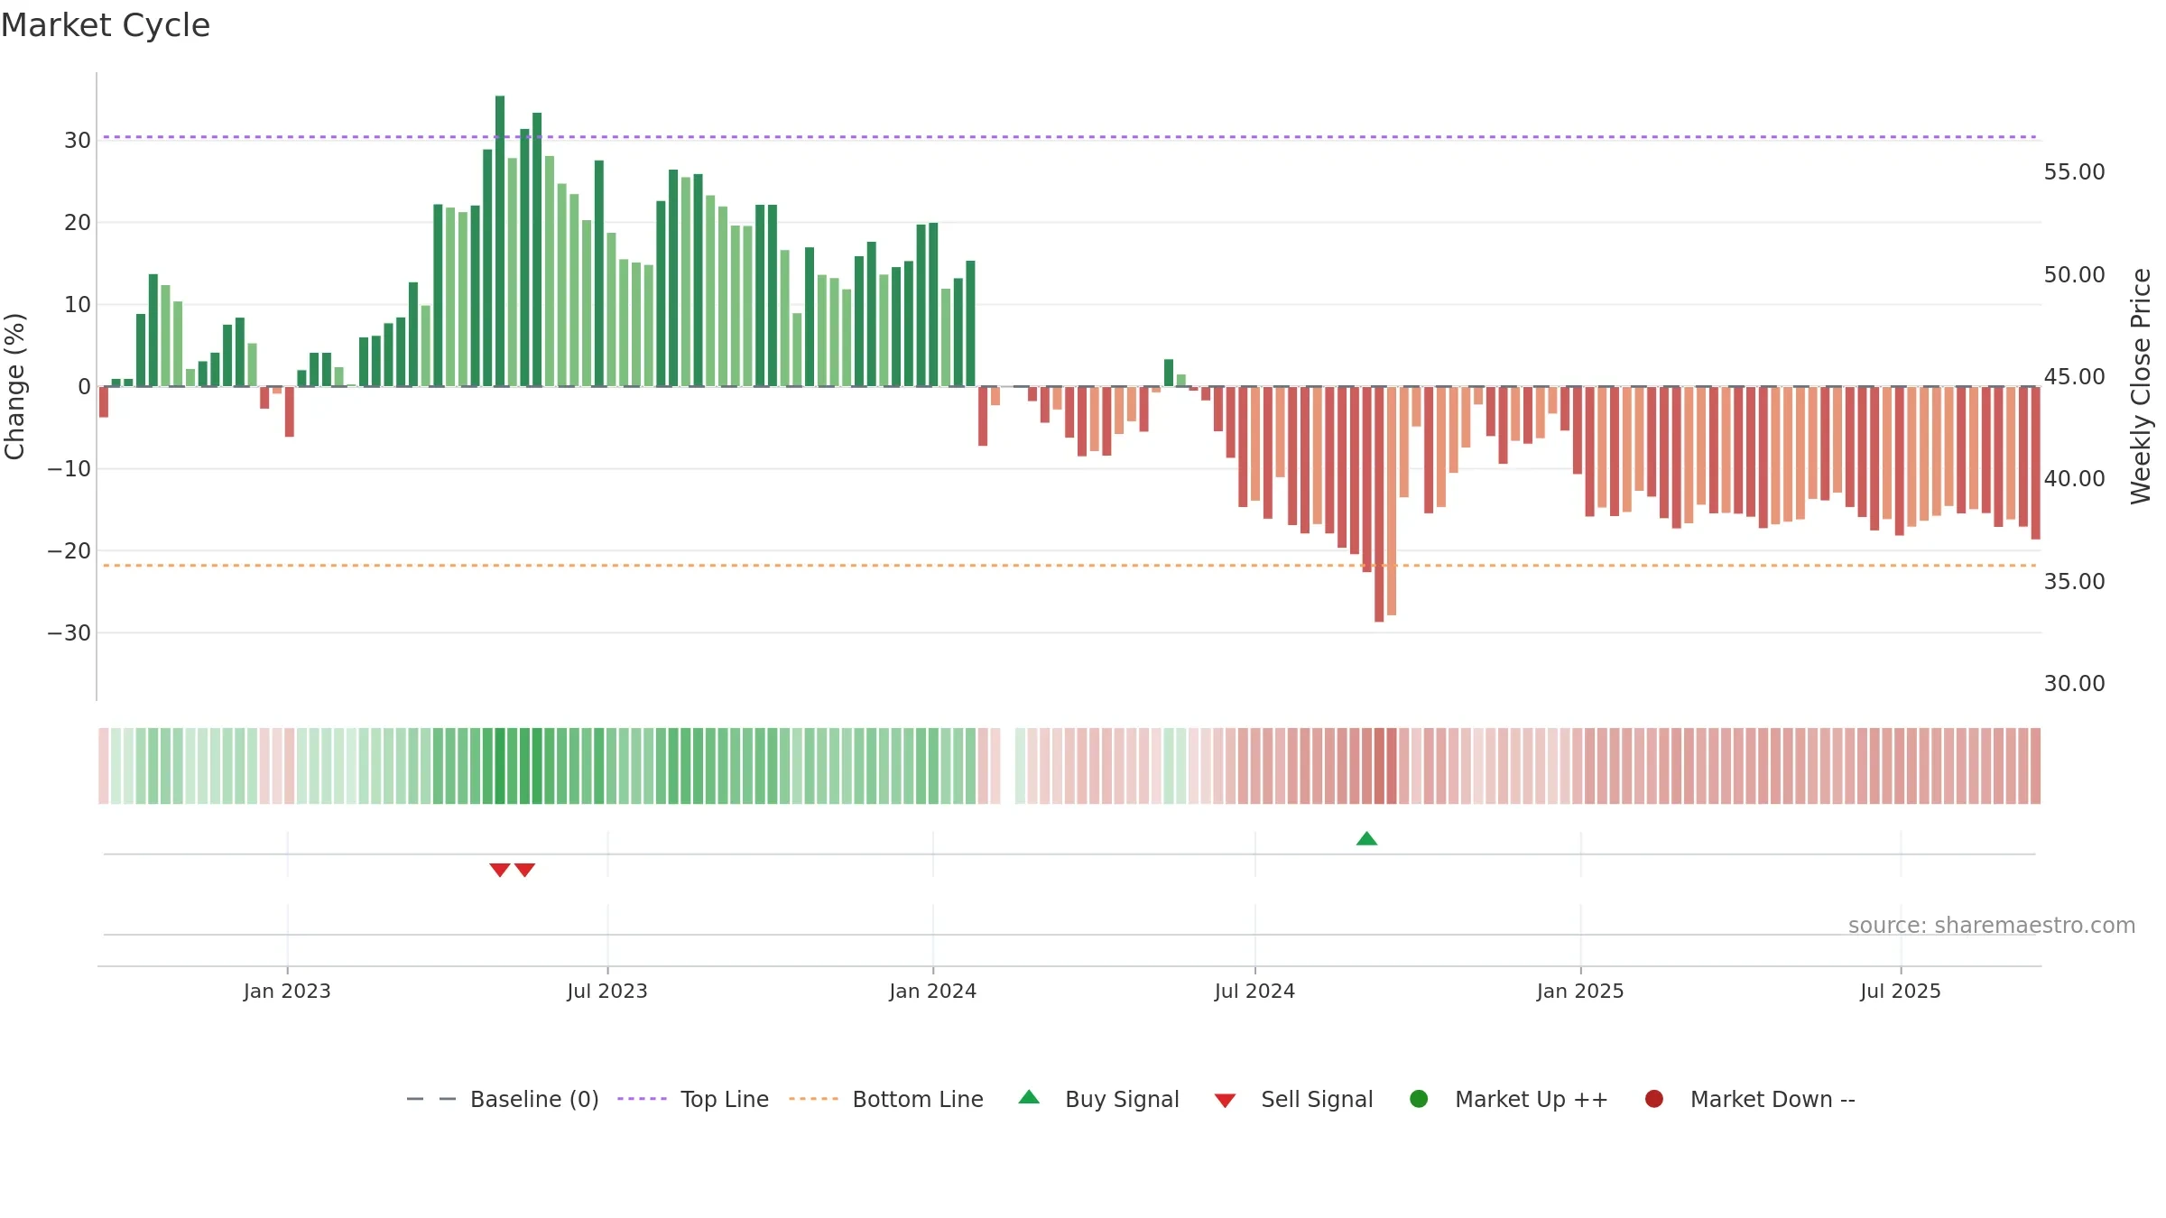Click the −10 percent tick label
The width and height of the screenshot is (2166, 1218).
point(69,468)
